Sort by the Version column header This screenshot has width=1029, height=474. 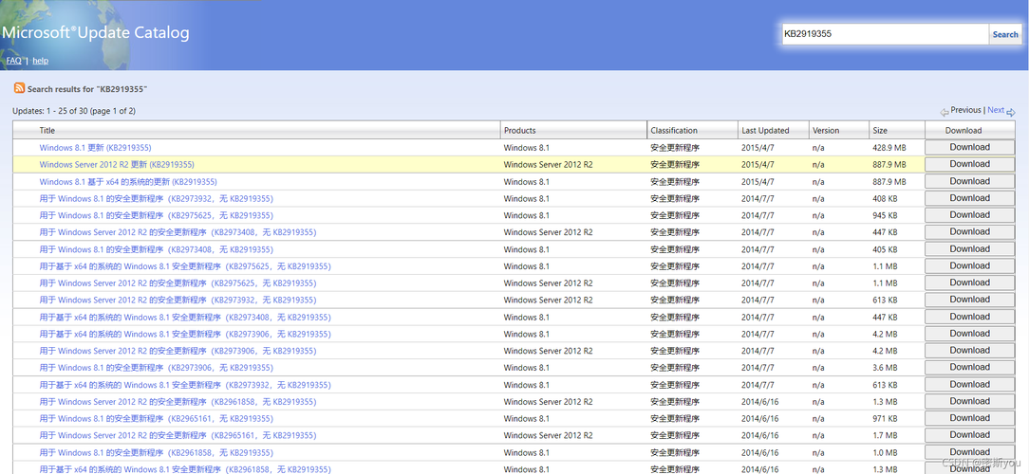(x=826, y=131)
